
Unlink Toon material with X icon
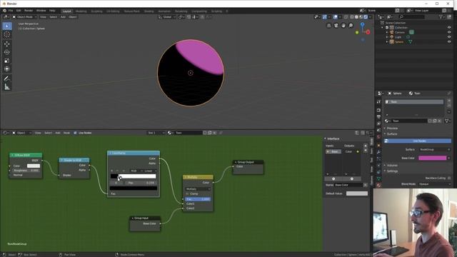pyautogui.click(x=440, y=121)
